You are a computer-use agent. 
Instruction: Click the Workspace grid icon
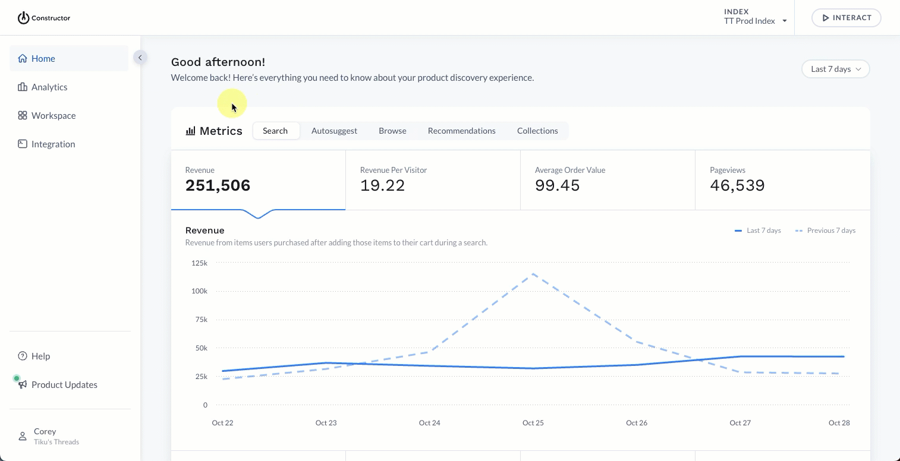pos(23,115)
